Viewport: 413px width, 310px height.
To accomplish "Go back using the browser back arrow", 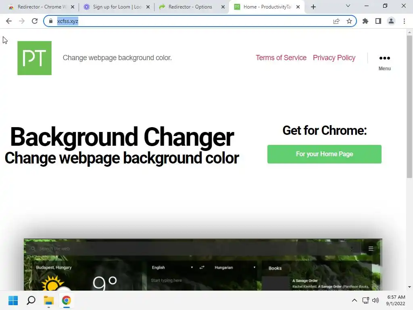I will (x=9, y=21).
